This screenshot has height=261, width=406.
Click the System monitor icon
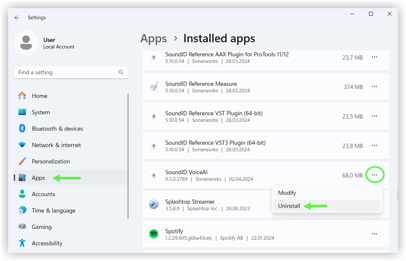point(22,112)
